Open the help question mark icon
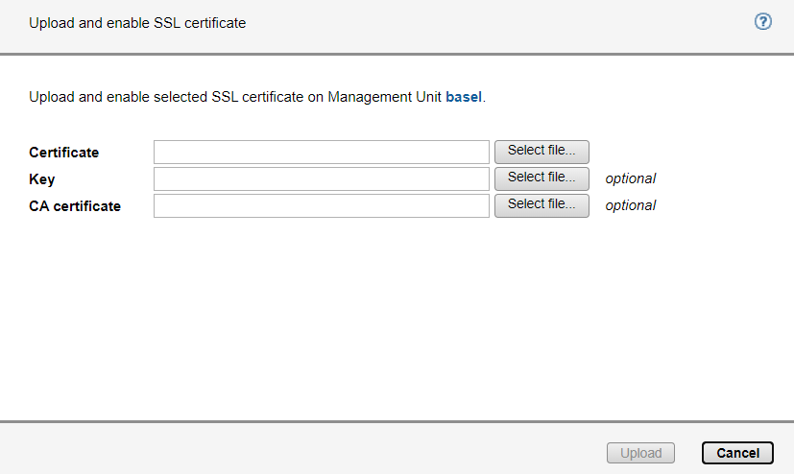794x474 pixels. click(763, 21)
